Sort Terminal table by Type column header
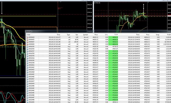The height and width of the screenshot is (103, 171). 68,35
